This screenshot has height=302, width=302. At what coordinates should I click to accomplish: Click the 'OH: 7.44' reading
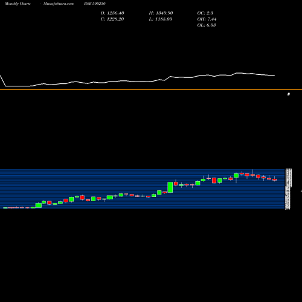tap(207, 19)
